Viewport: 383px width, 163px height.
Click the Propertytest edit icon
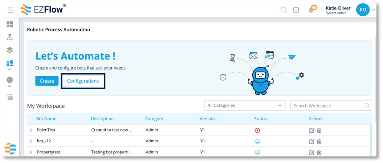[311, 153]
